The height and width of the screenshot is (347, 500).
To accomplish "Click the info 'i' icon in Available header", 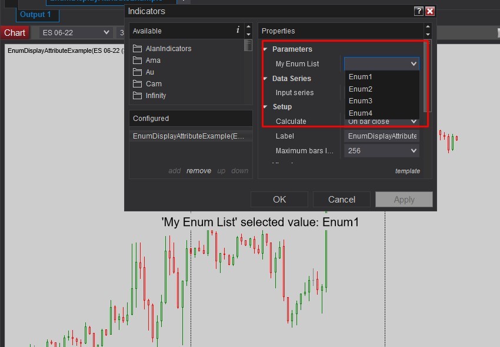I will [238, 30].
